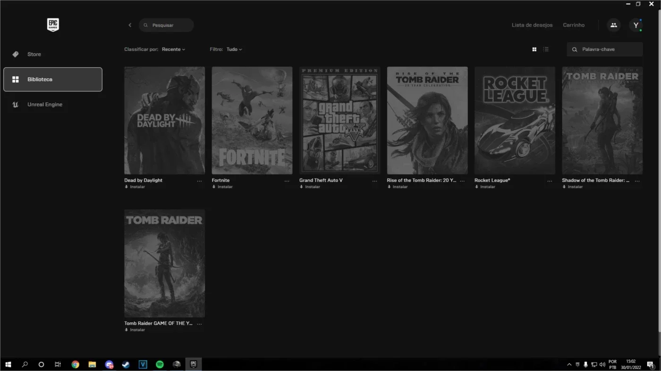Open the Carrinho link

point(574,25)
